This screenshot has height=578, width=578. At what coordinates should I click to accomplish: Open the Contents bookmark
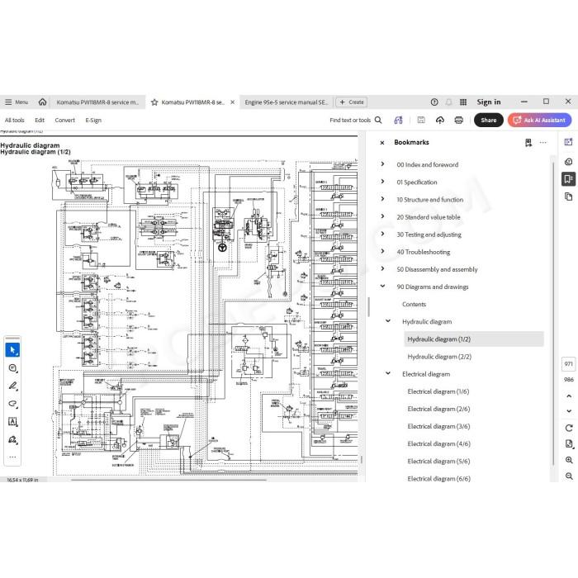414,304
